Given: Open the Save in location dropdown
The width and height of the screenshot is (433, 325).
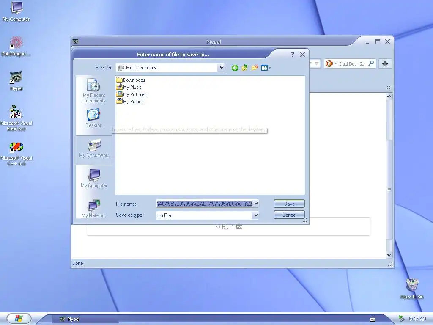Looking at the screenshot, I should 221,68.
